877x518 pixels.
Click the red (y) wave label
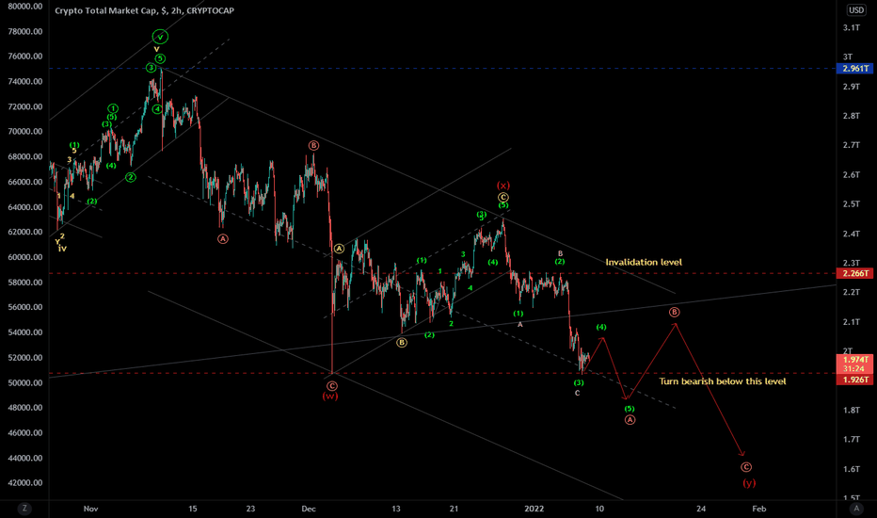tap(749, 482)
